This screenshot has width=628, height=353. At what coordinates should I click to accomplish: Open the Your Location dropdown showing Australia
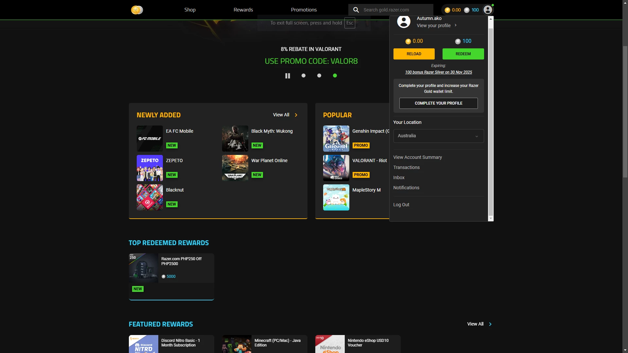coord(438,136)
